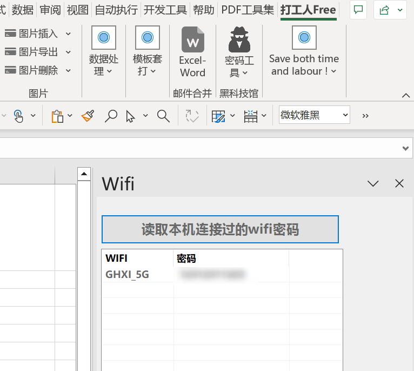The height and width of the screenshot is (371, 414).
Task: Switch to the 审阅 tab
Action: pyautogui.click(x=50, y=10)
